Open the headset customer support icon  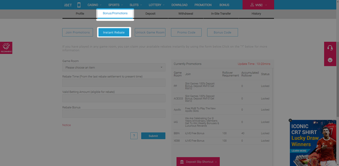330,48
